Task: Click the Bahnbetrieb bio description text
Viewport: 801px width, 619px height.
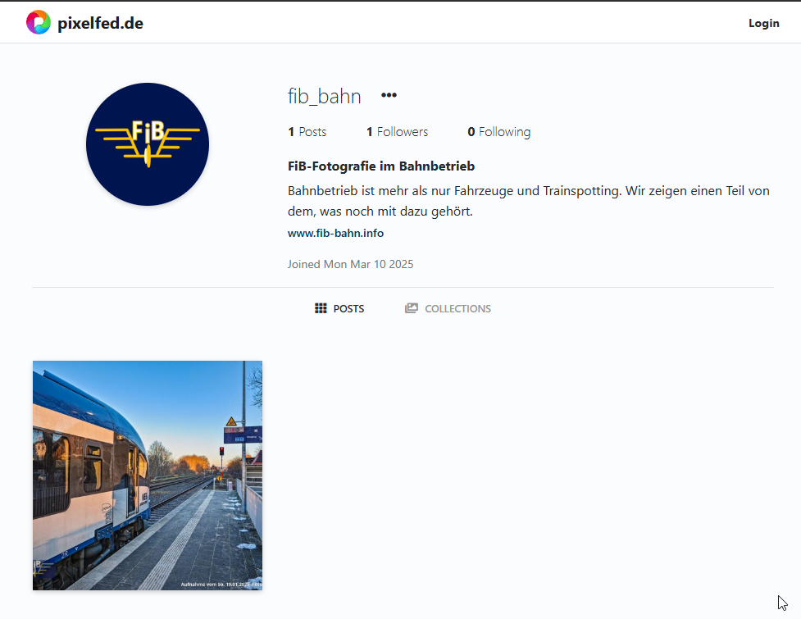Action: [x=529, y=201]
